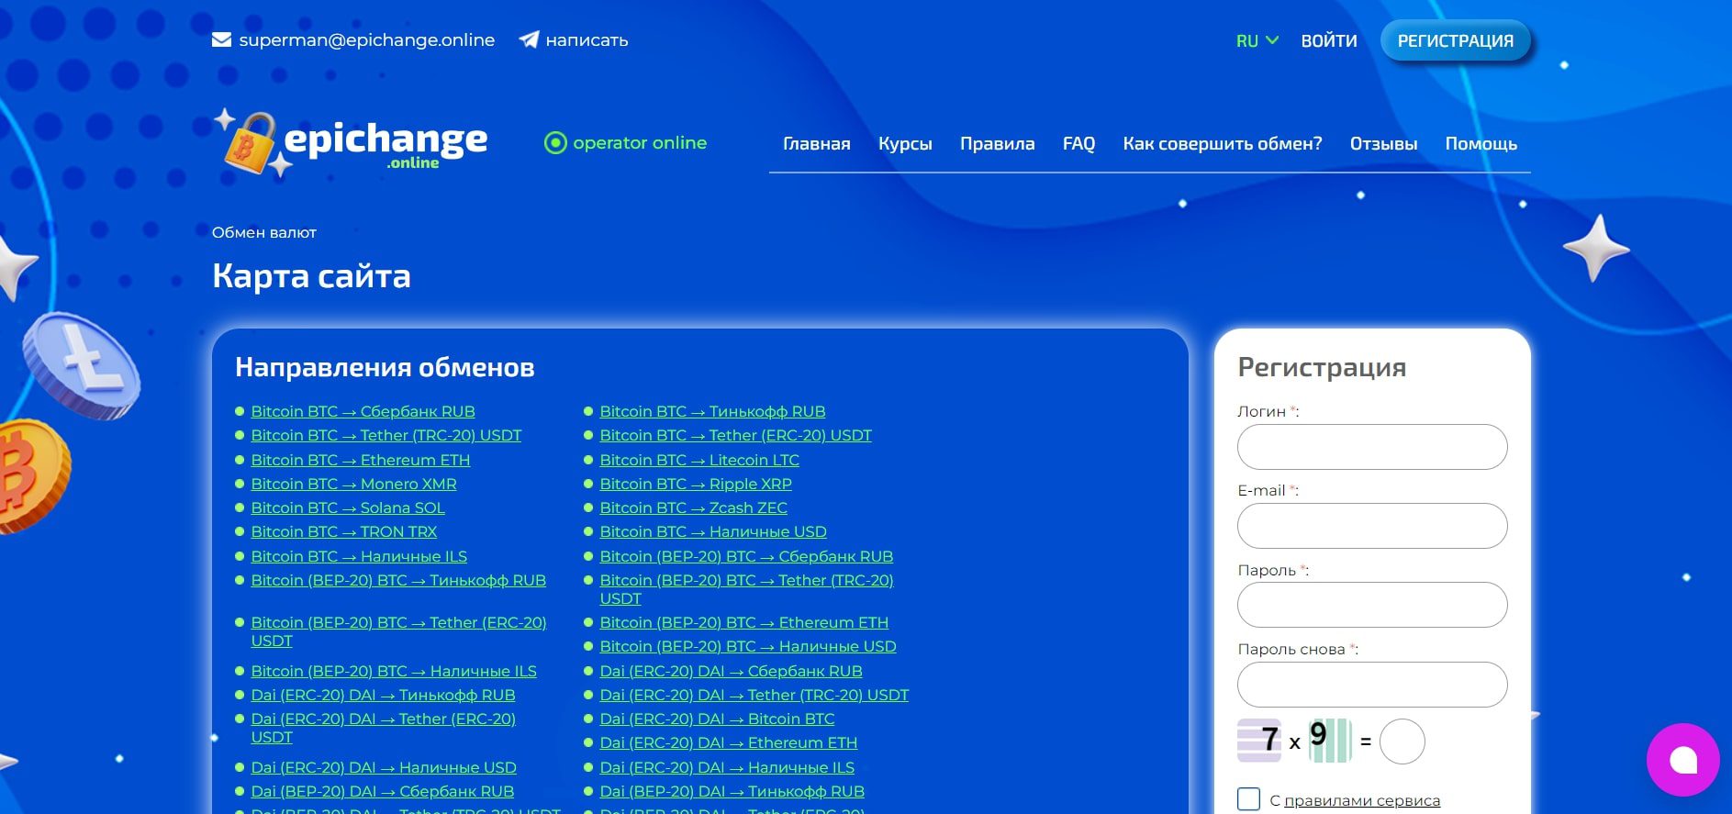Open Dai (ERC-20) DAI → Наличные ILS
The width and height of the screenshot is (1732, 814).
point(727,767)
